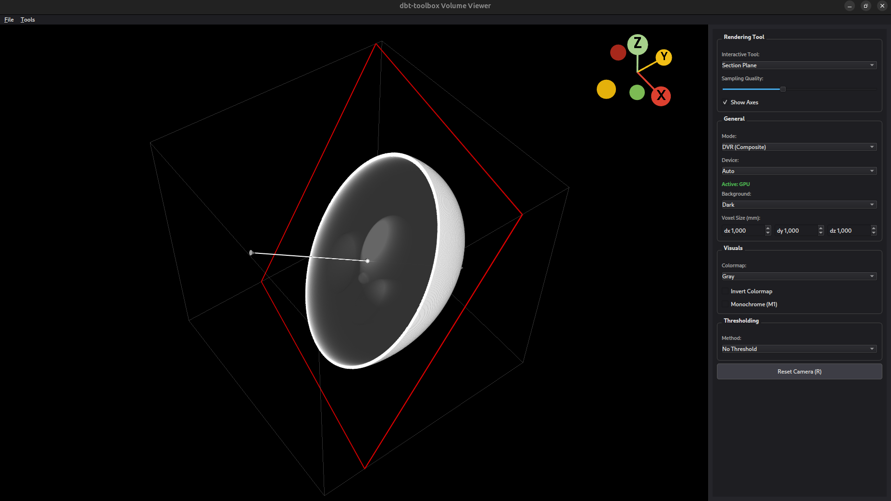Open the Interactive Tool dropdown
Image resolution: width=891 pixels, height=501 pixels.
pos(798,65)
